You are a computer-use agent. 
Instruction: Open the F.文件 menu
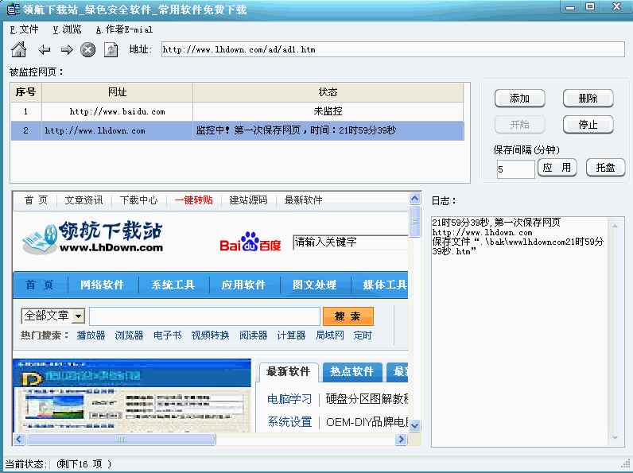pyautogui.click(x=24, y=29)
